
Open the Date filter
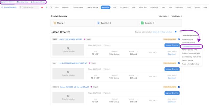[57, 7]
